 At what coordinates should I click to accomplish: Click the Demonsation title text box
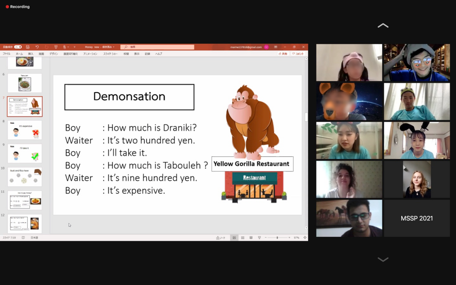pos(130,97)
